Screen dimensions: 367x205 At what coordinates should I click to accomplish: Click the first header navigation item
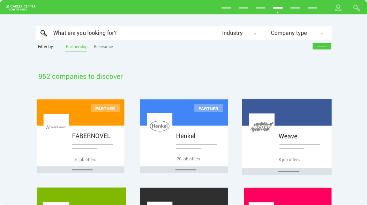226,8
